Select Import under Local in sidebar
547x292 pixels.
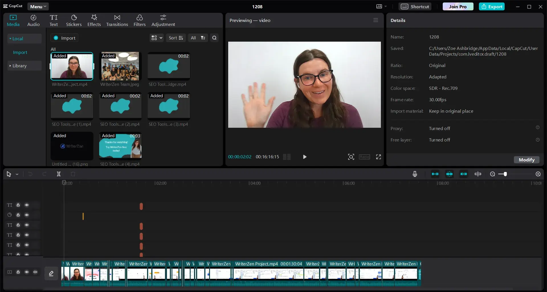coord(20,52)
